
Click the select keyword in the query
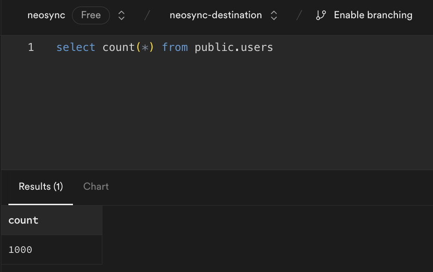[76, 47]
